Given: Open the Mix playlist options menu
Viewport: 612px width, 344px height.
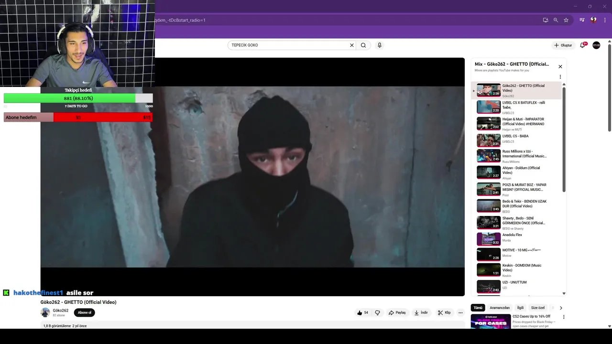Looking at the screenshot, I should (560, 76).
